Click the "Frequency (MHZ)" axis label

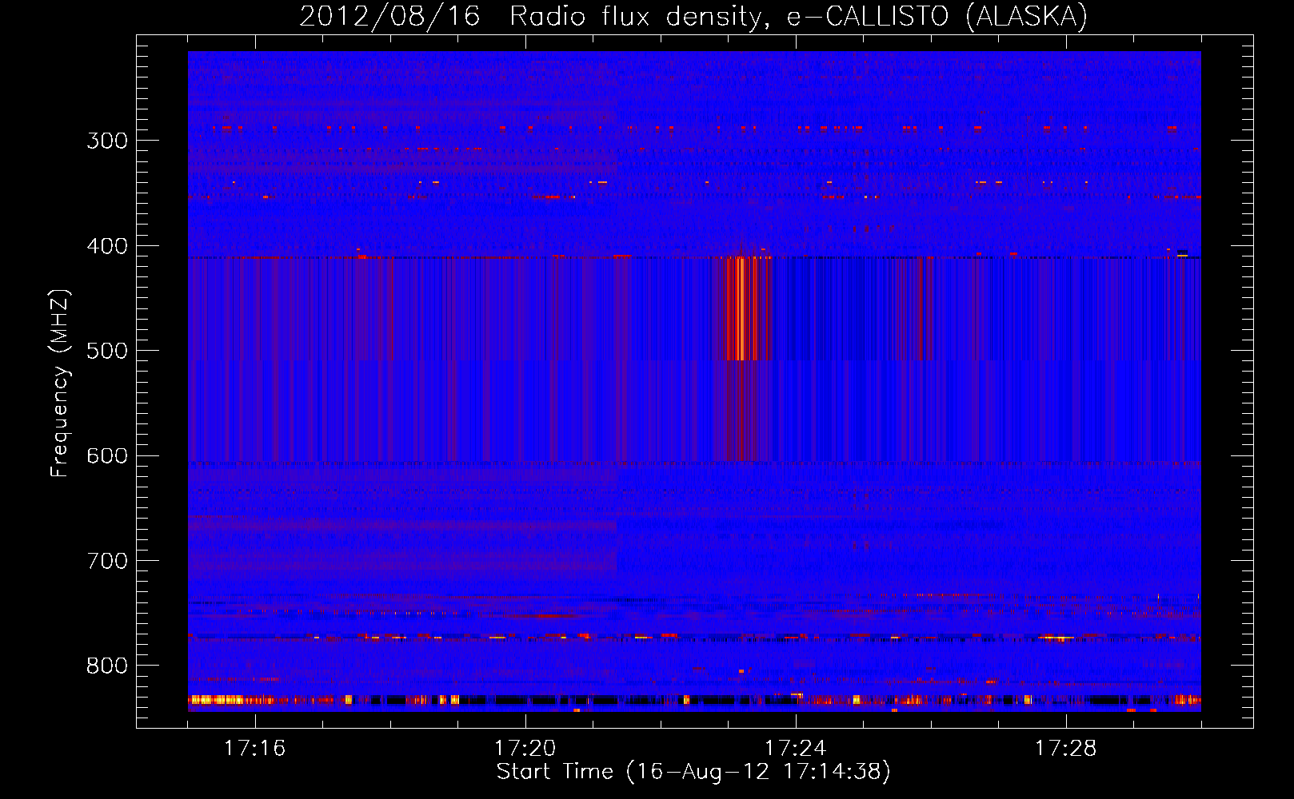60,383
